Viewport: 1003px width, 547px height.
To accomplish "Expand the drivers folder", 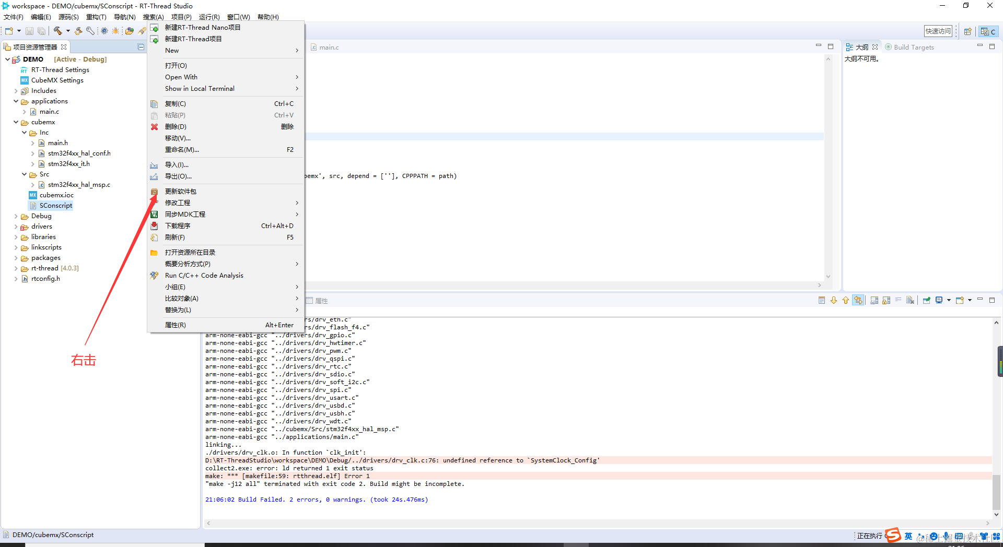I will click(16, 227).
